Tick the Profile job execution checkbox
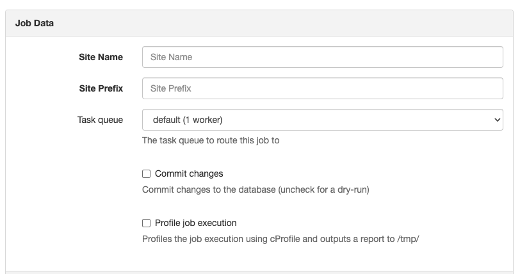The image size is (520, 274). 146,223
